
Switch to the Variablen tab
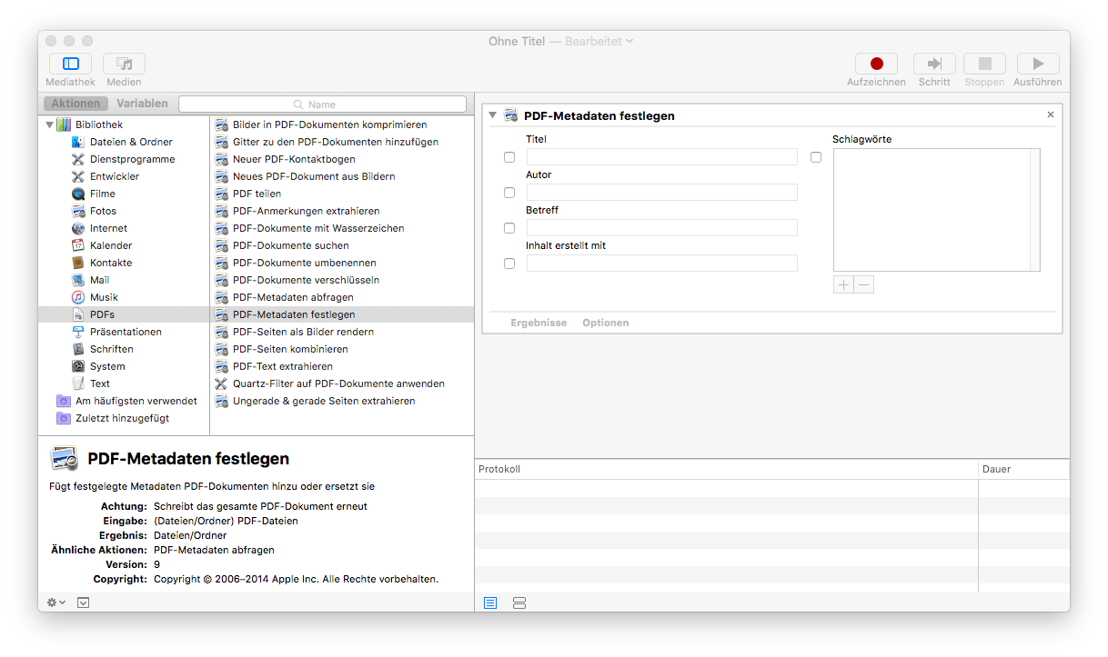(142, 104)
